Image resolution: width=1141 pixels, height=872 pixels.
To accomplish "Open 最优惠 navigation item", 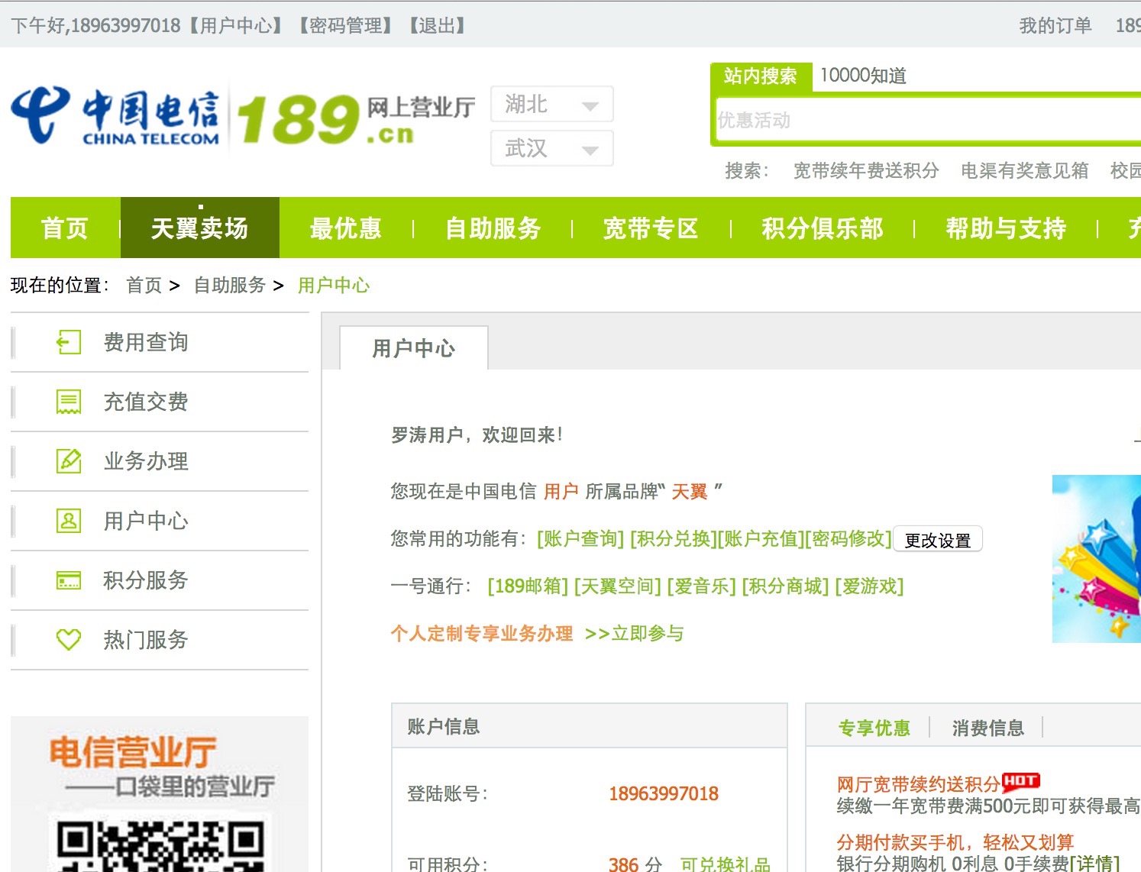I will pyautogui.click(x=345, y=228).
